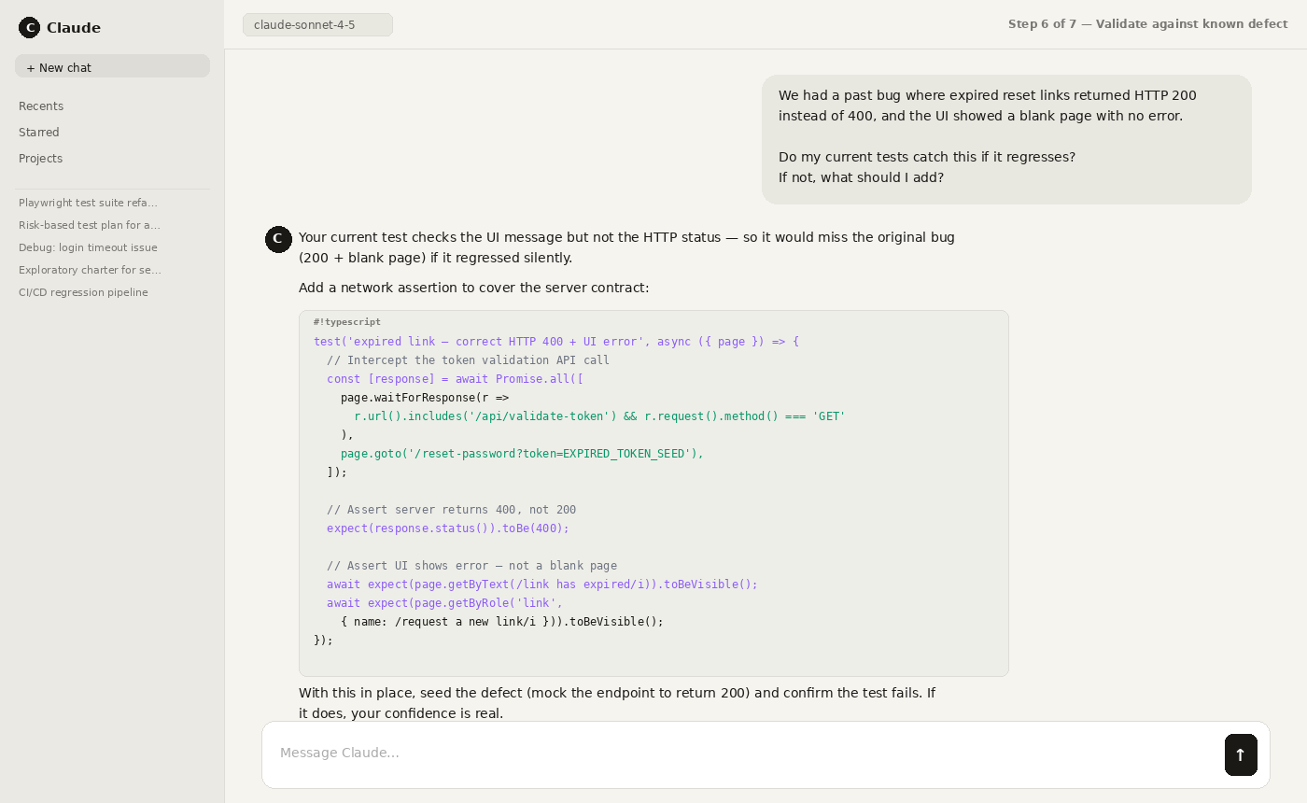Screen dimensions: 1307x803
Task: Click the user's question message bubble
Action: [x=1006, y=138]
